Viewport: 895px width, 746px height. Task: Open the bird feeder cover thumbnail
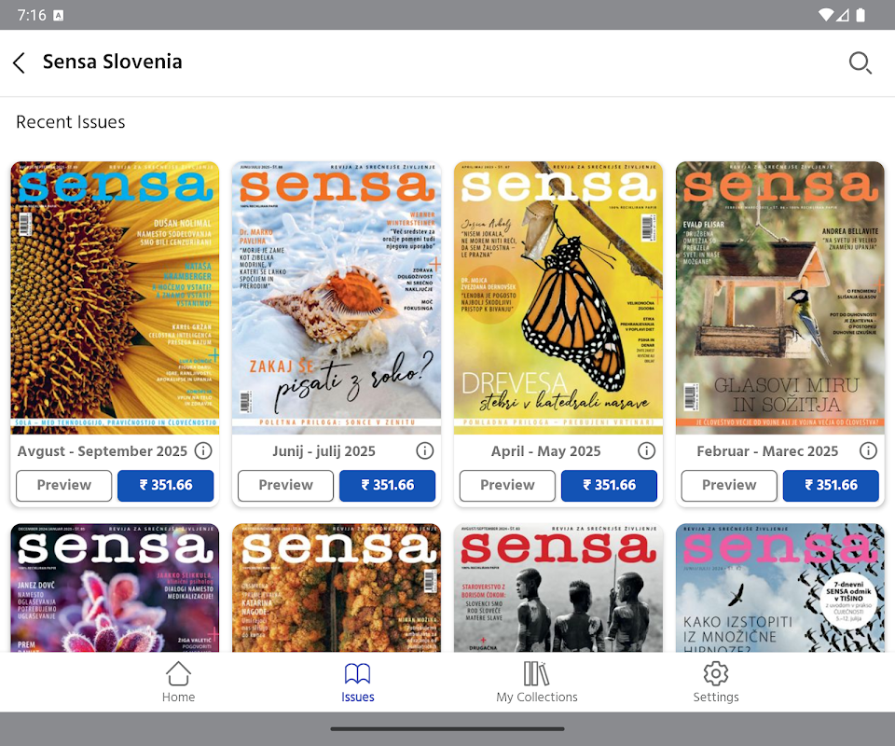coord(779,298)
